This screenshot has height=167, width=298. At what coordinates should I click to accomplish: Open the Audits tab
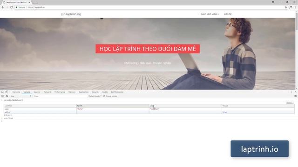105,92
